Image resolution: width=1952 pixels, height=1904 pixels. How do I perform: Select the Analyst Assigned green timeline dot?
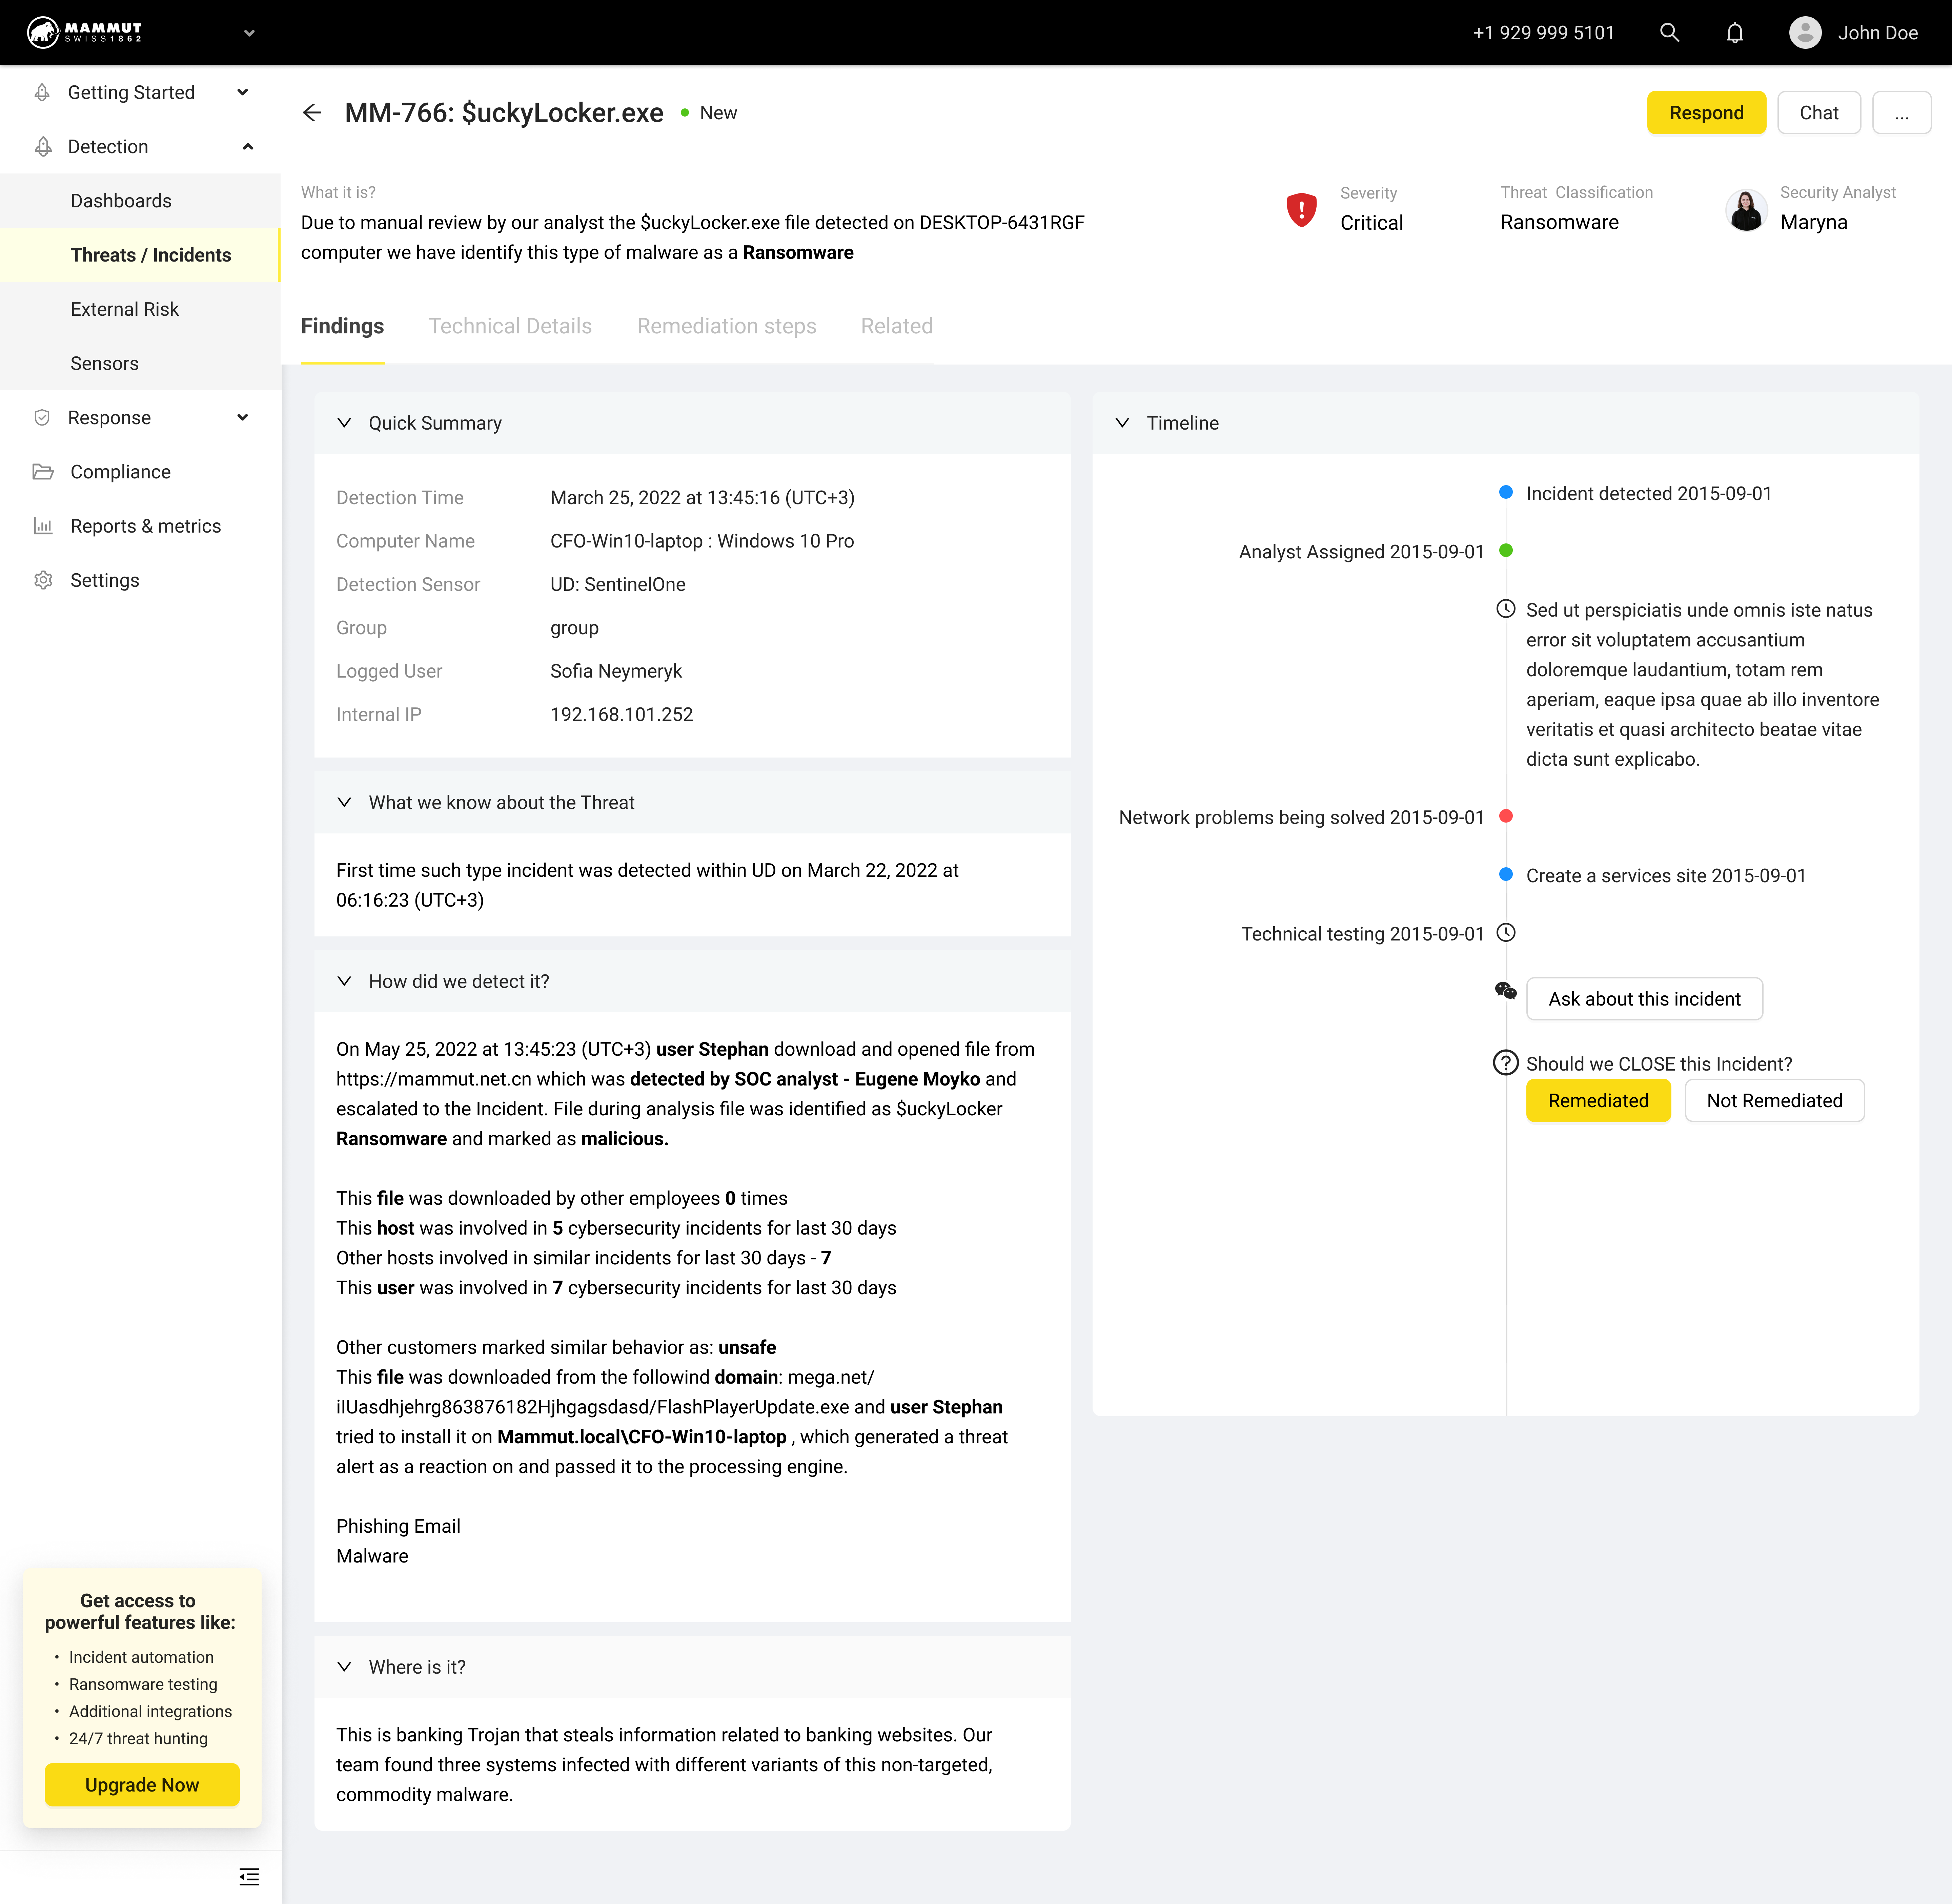coord(1506,550)
